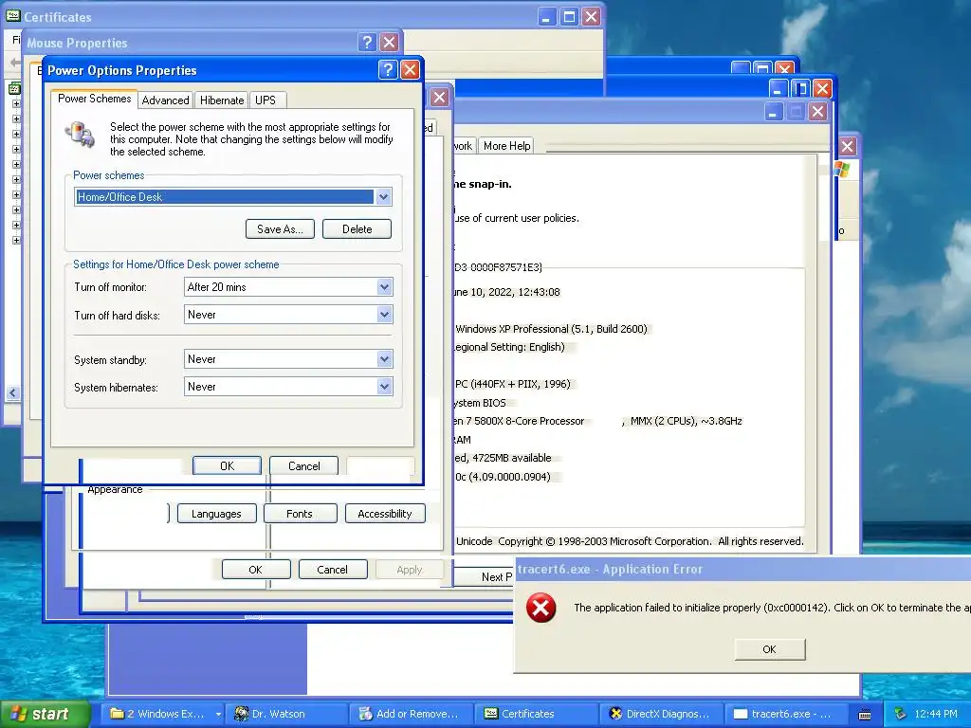Click the Windows flag logo
971x728 pixels.
[842, 170]
